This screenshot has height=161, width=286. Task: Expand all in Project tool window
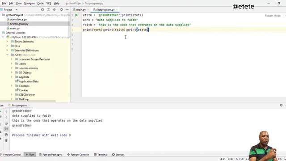(x=48, y=9)
